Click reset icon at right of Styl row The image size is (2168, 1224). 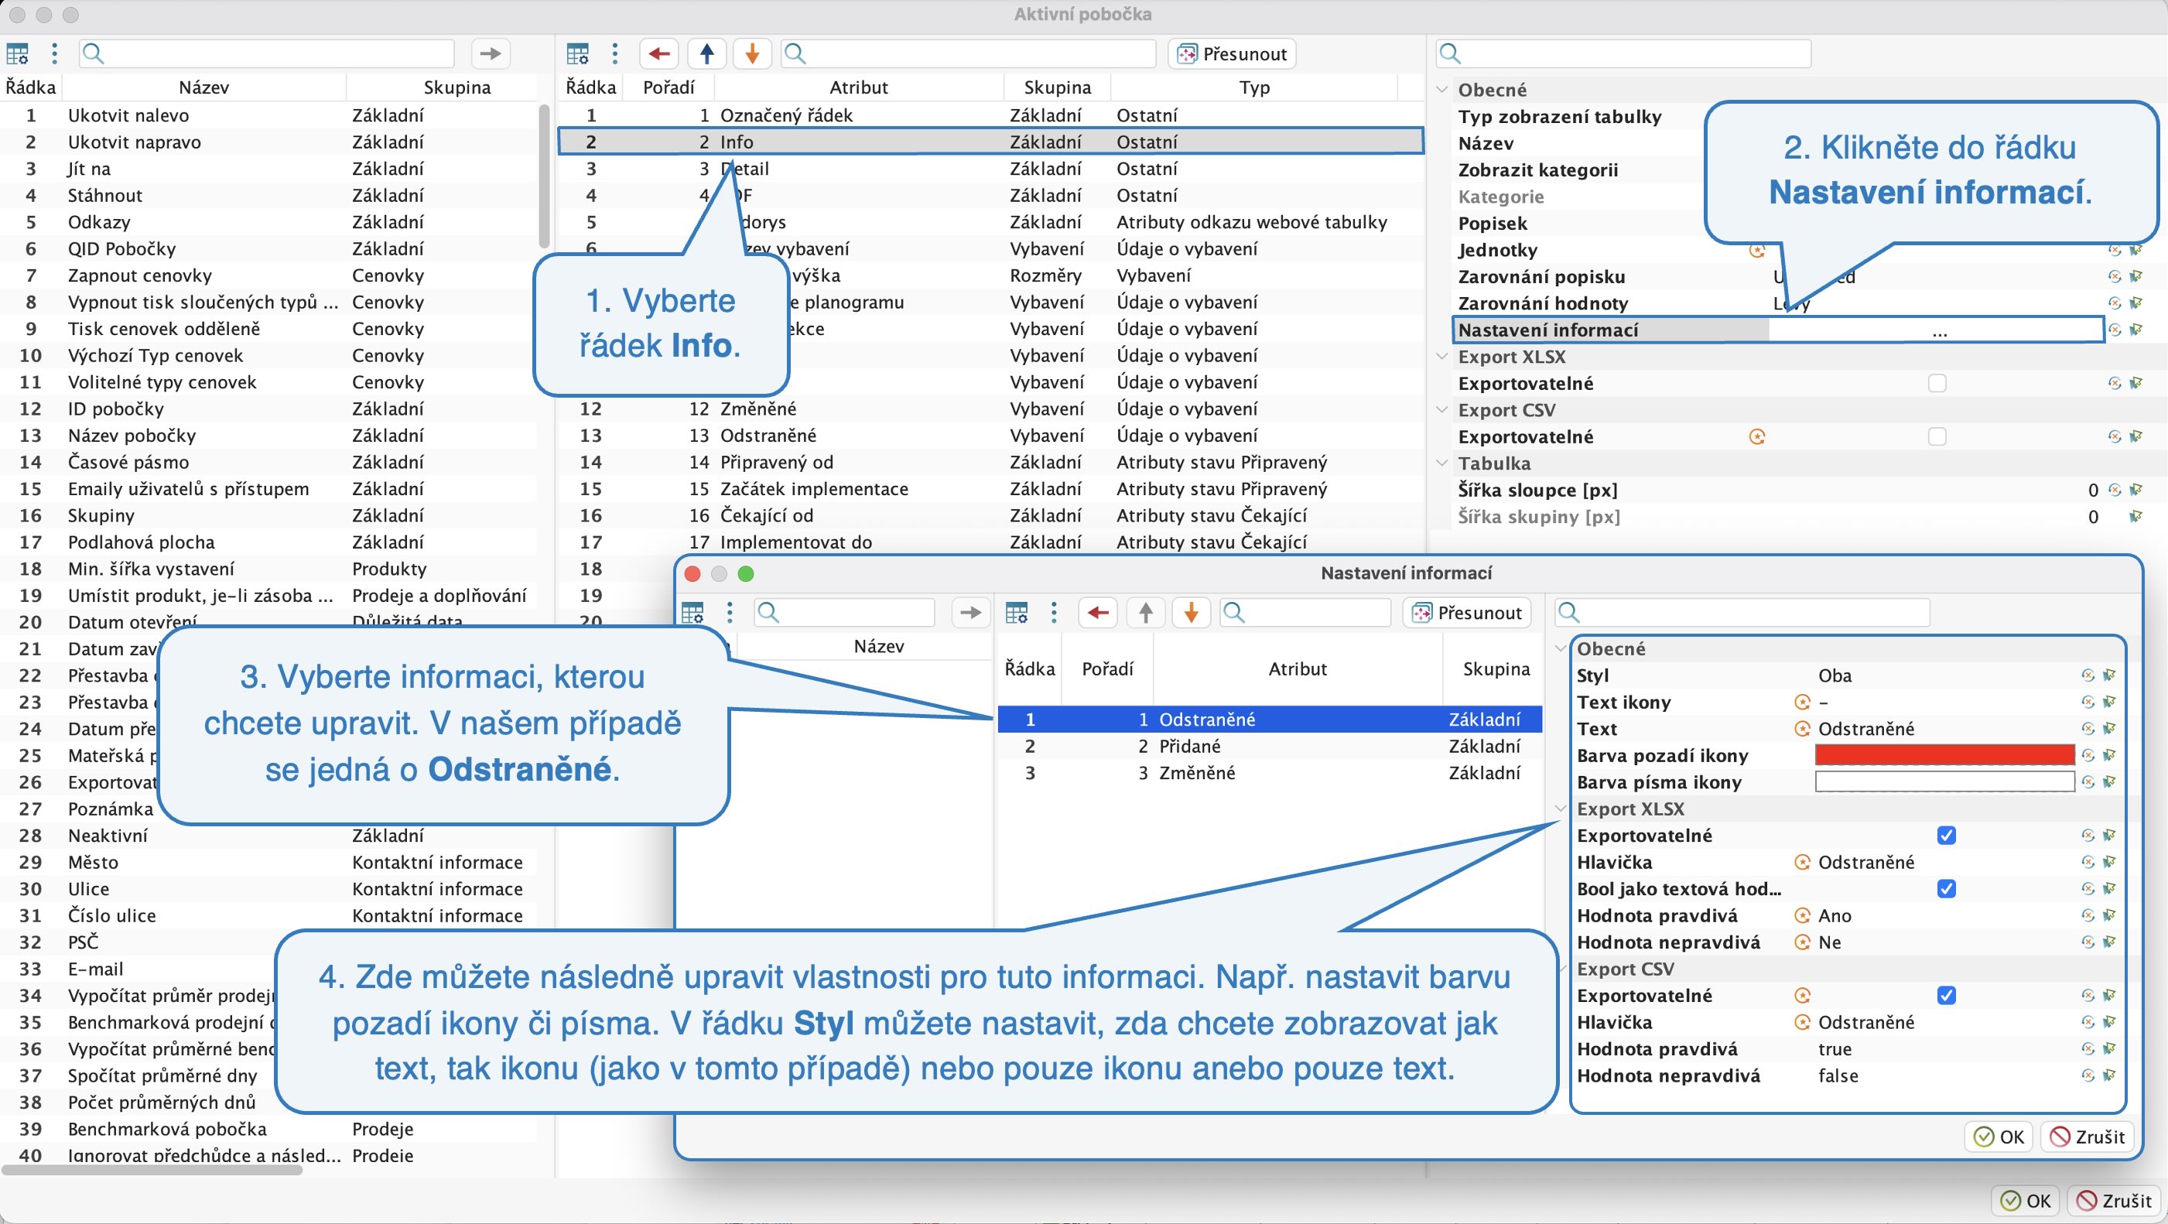coord(2088,675)
